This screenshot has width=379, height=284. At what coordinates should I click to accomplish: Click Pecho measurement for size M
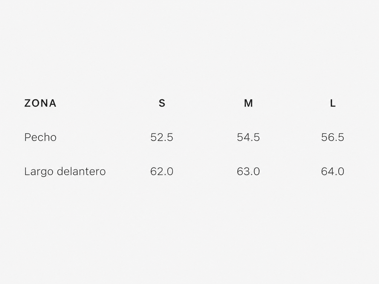point(248,137)
